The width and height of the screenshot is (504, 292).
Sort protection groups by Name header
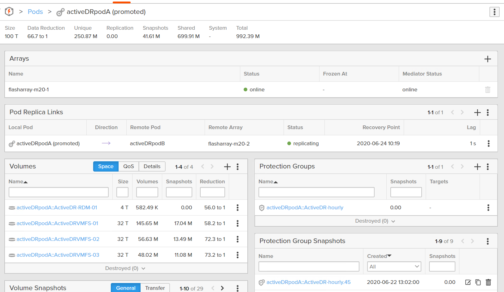tap(268, 181)
